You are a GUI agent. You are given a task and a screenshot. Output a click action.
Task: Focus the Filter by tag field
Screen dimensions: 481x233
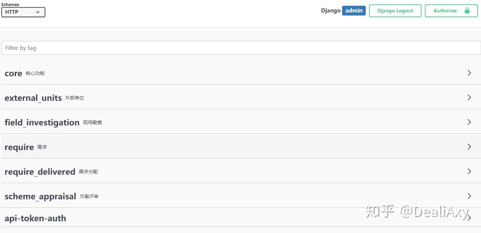(241, 48)
